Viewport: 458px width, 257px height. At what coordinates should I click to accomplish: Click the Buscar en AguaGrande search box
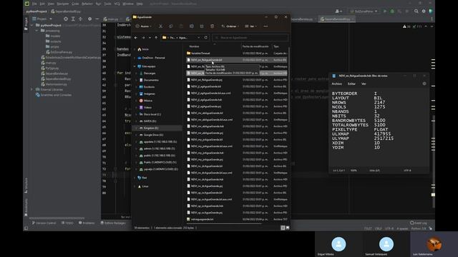tap(250, 38)
